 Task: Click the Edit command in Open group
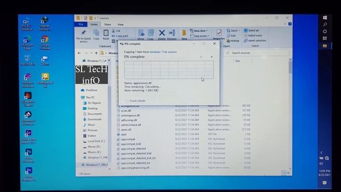231,36
